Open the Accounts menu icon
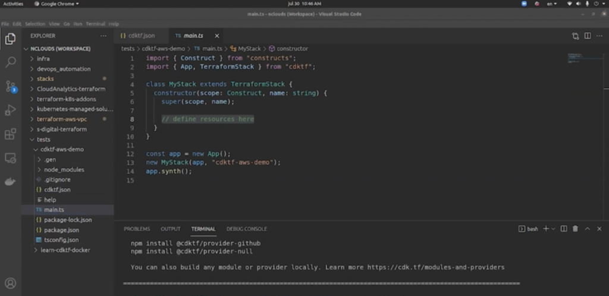 [x=11, y=283]
